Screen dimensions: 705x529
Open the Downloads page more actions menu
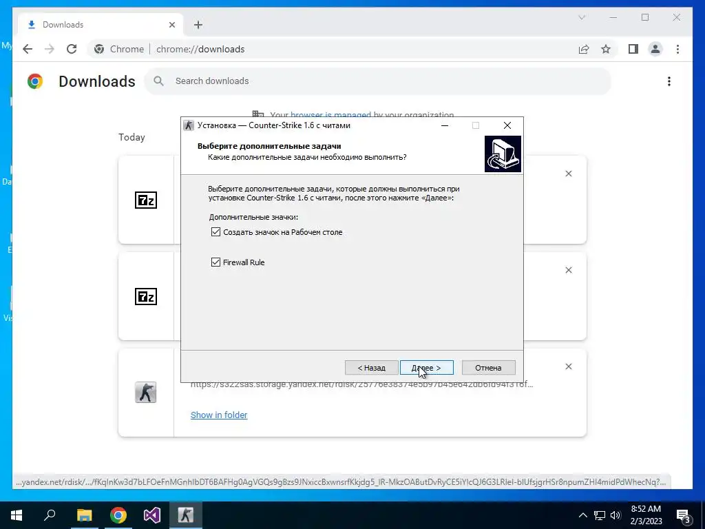click(x=669, y=81)
